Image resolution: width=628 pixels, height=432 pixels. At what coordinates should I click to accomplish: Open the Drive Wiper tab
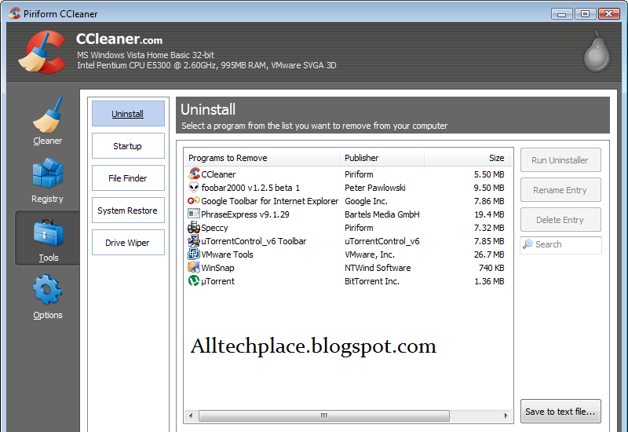(x=128, y=242)
